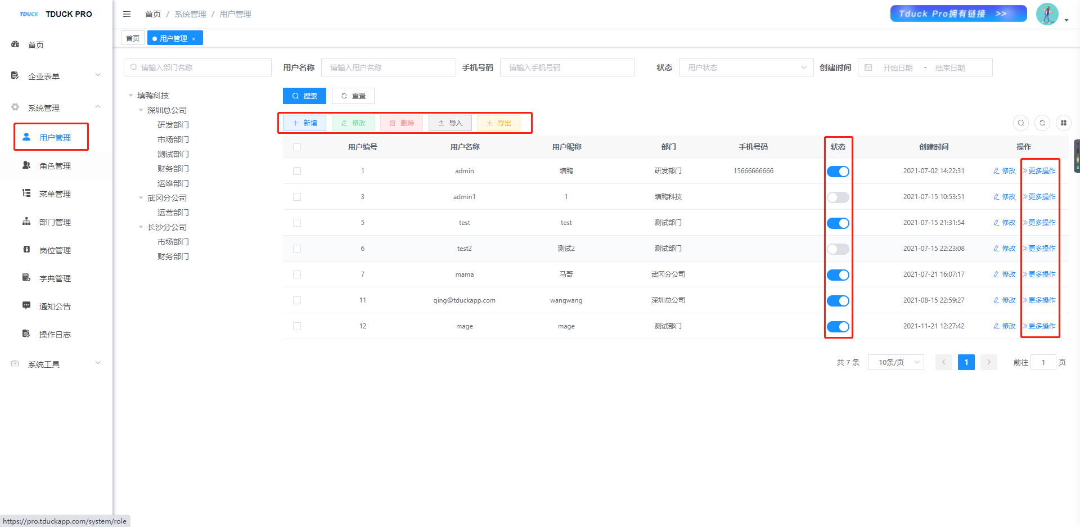
Task: Click the blue 搜索 button
Action: click(x=304, y=96)
